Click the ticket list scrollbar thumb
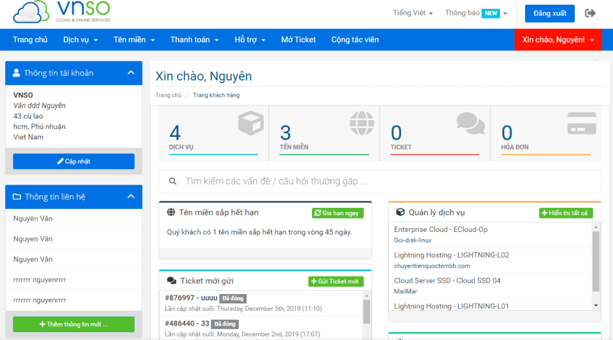The image size is (613, 340). 366,312
